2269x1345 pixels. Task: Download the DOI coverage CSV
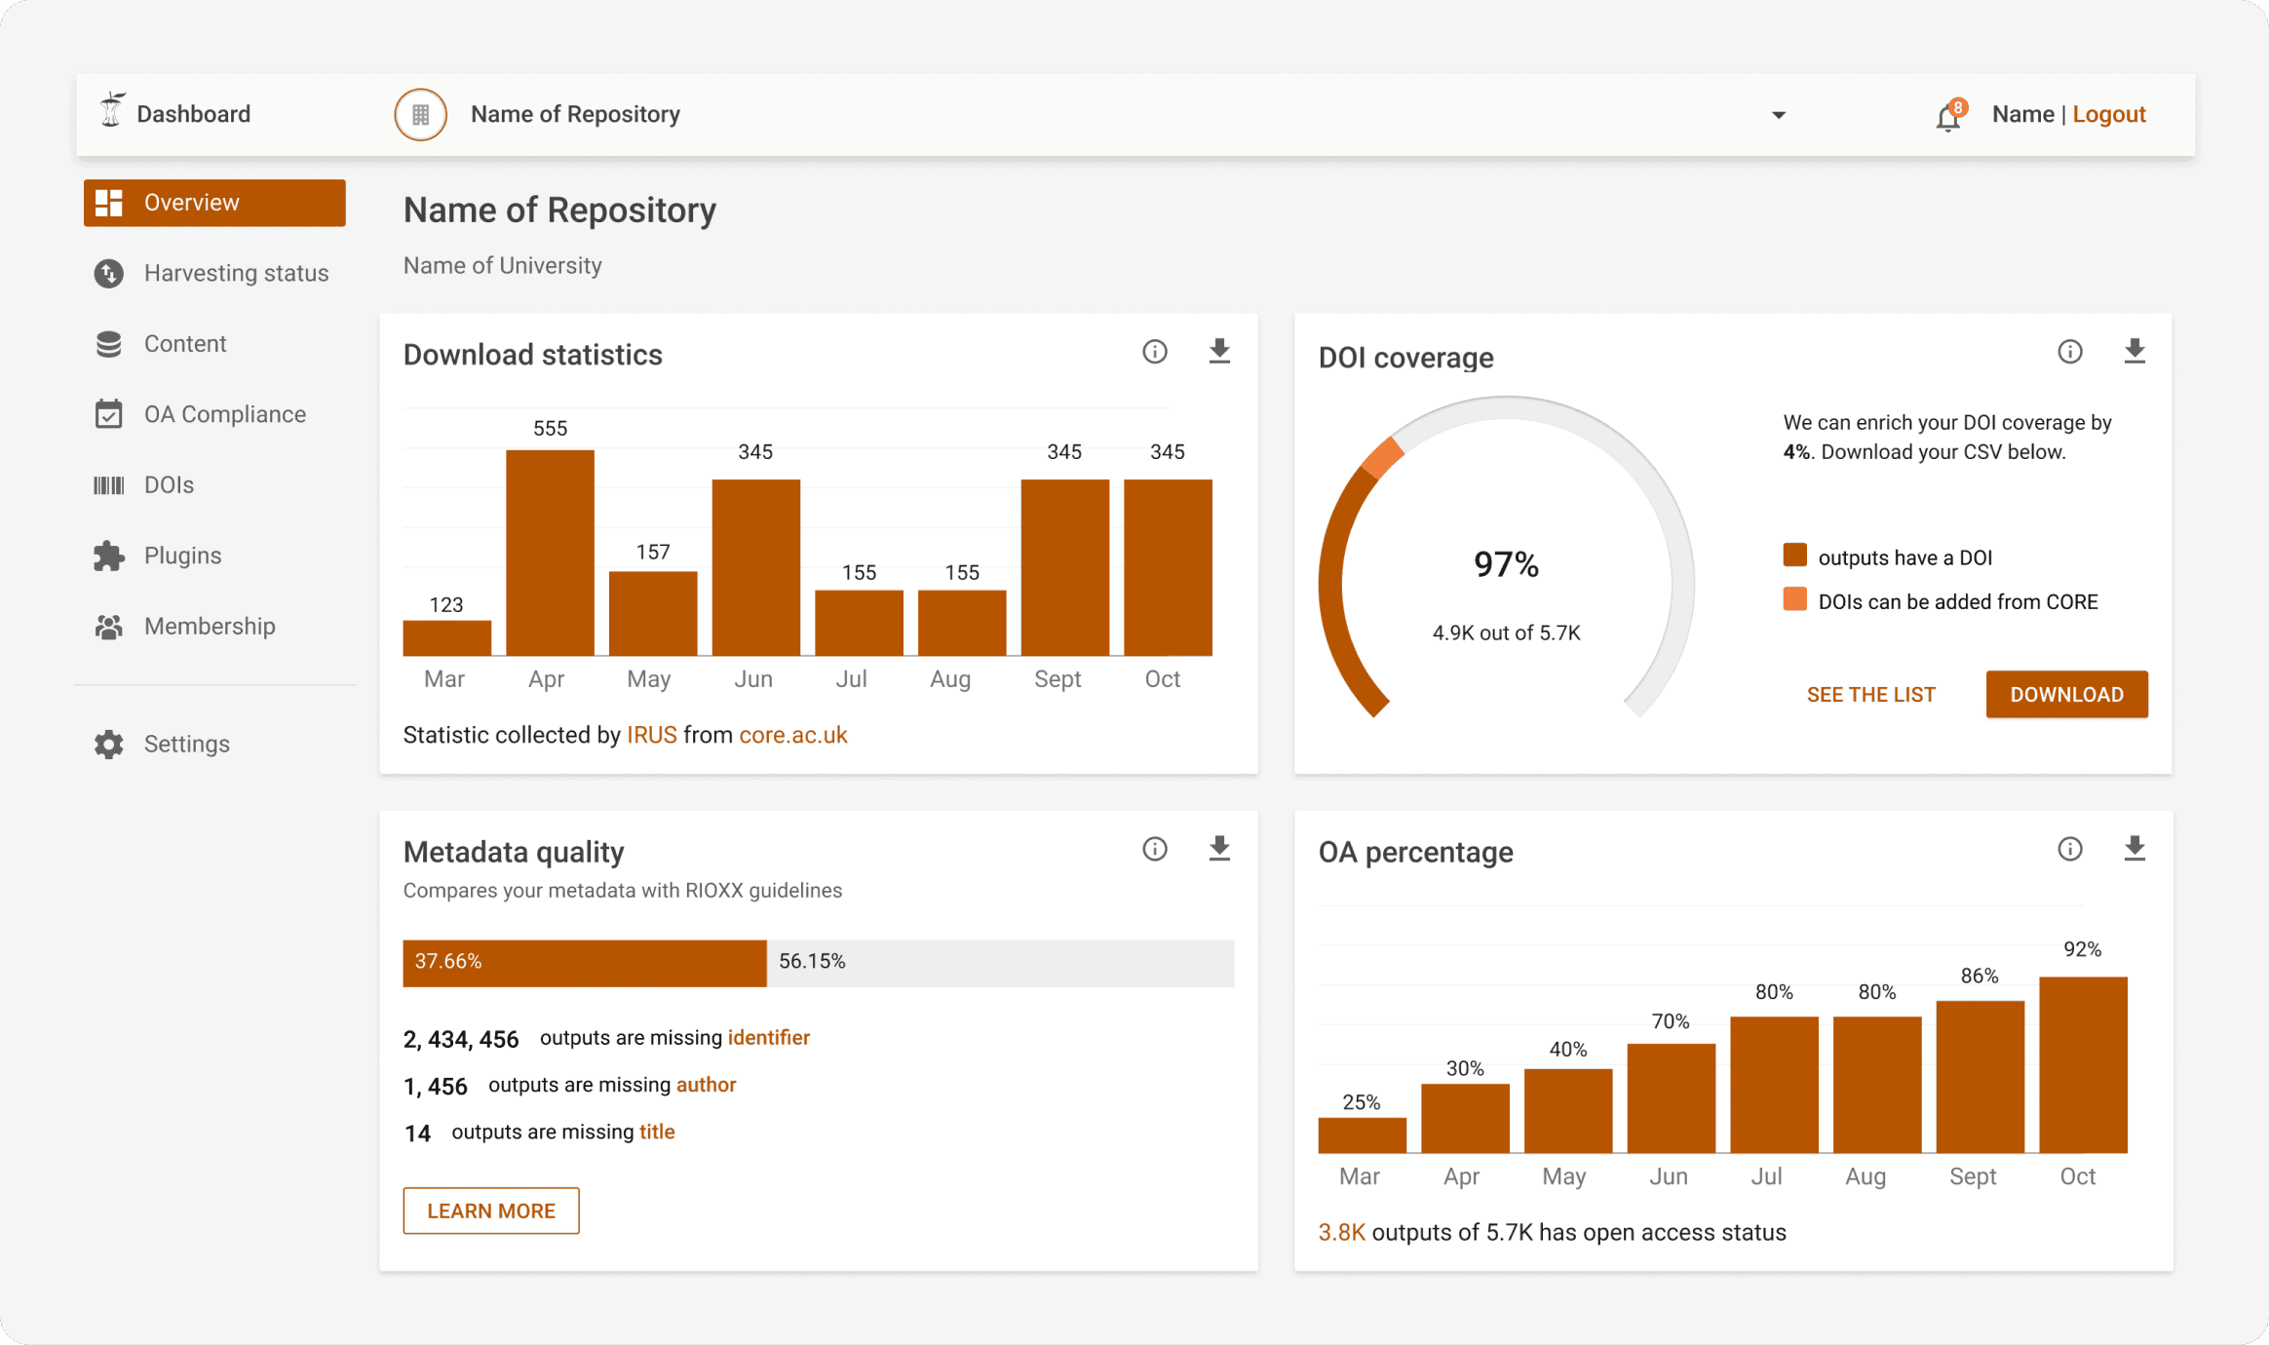pyautogui.click(x=2065, y=695)
